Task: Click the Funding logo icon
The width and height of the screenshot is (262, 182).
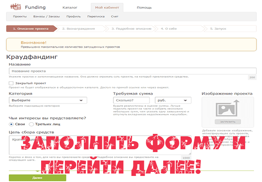Action: [x=16, y=7]
